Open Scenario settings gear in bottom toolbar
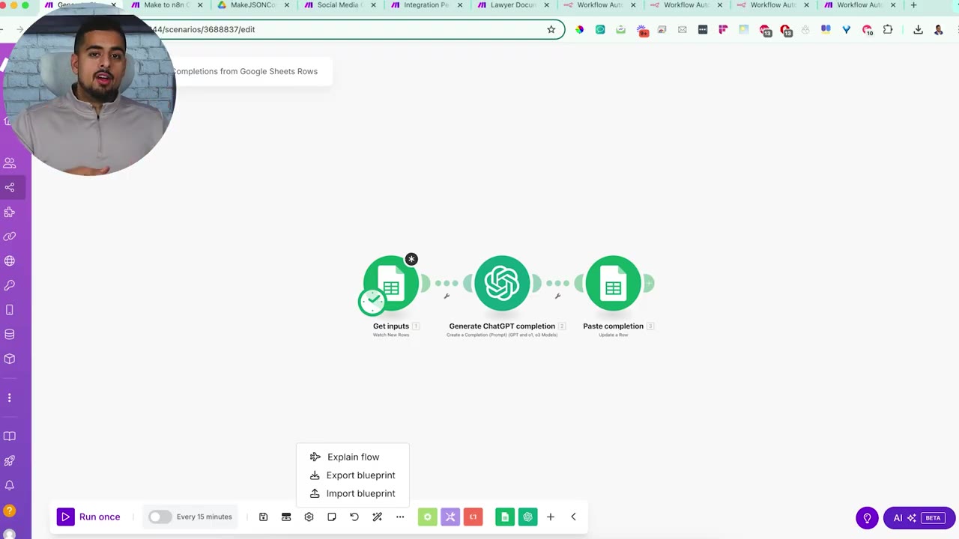 [x=309, y=517]
